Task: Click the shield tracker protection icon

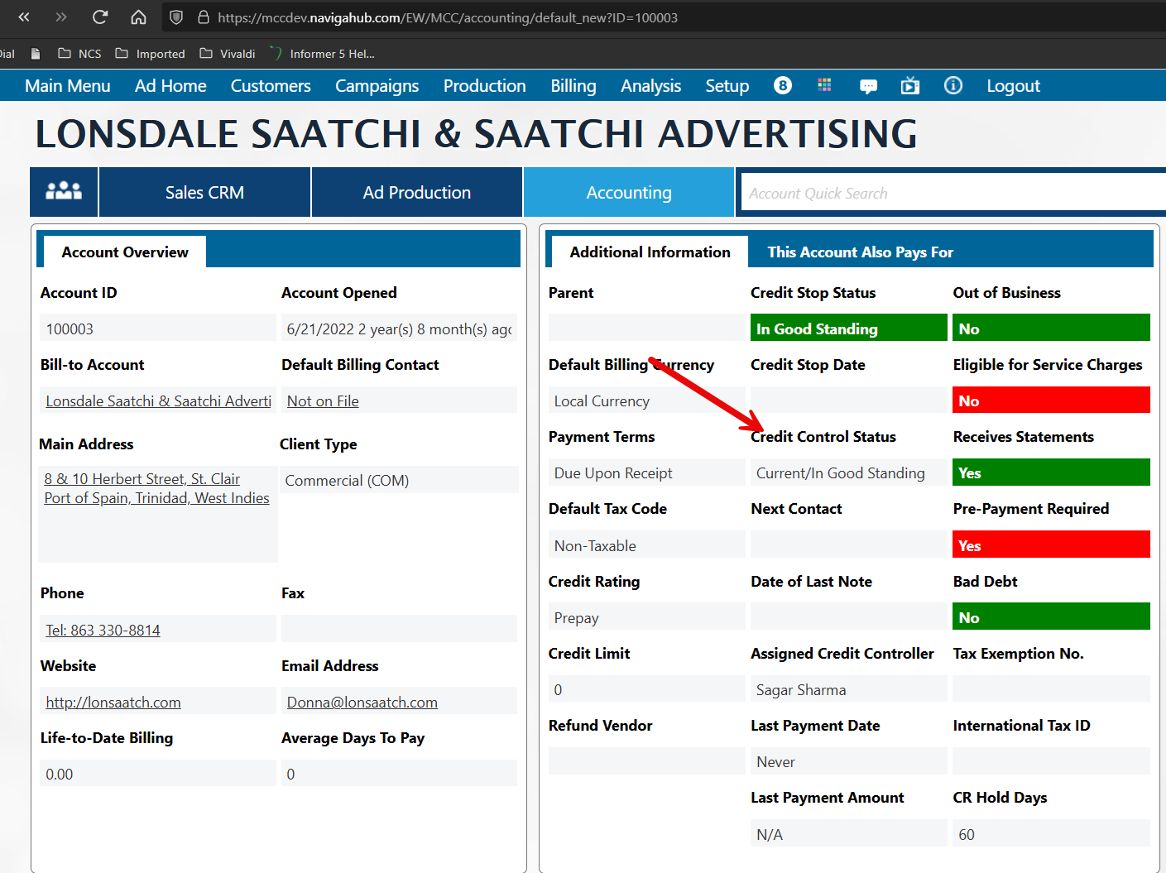Action: pyautogui.click(x=176, y=17)
